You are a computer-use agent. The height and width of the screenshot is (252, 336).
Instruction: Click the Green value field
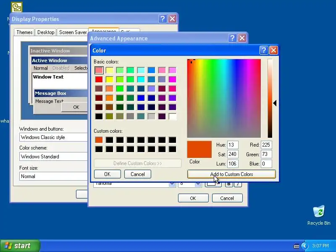[x=266, y=154]
